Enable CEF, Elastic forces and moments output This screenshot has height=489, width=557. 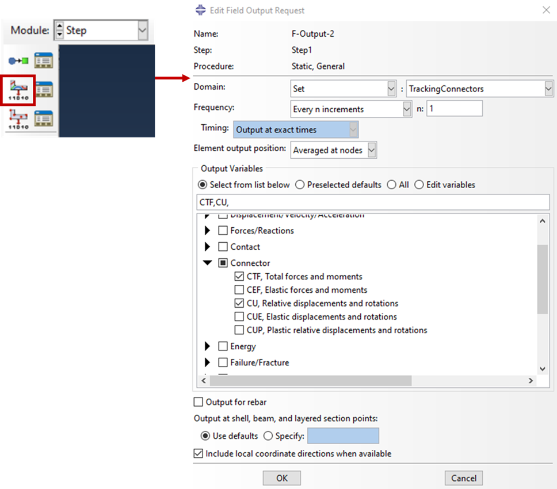(240, 290)
